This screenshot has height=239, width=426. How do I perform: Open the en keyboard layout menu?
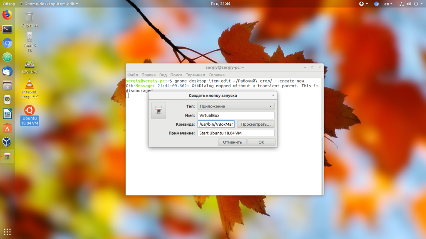[x=388, y=4]
